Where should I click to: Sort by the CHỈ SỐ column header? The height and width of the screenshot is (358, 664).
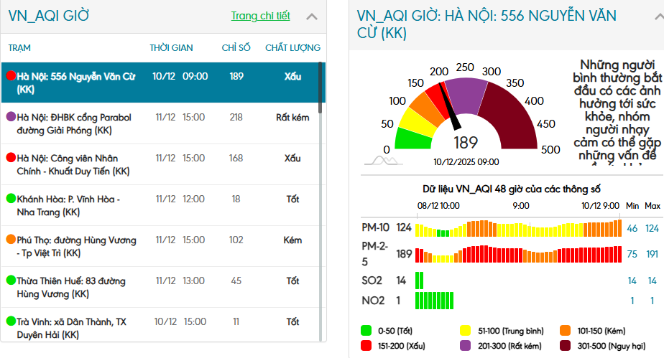[236, 48]
